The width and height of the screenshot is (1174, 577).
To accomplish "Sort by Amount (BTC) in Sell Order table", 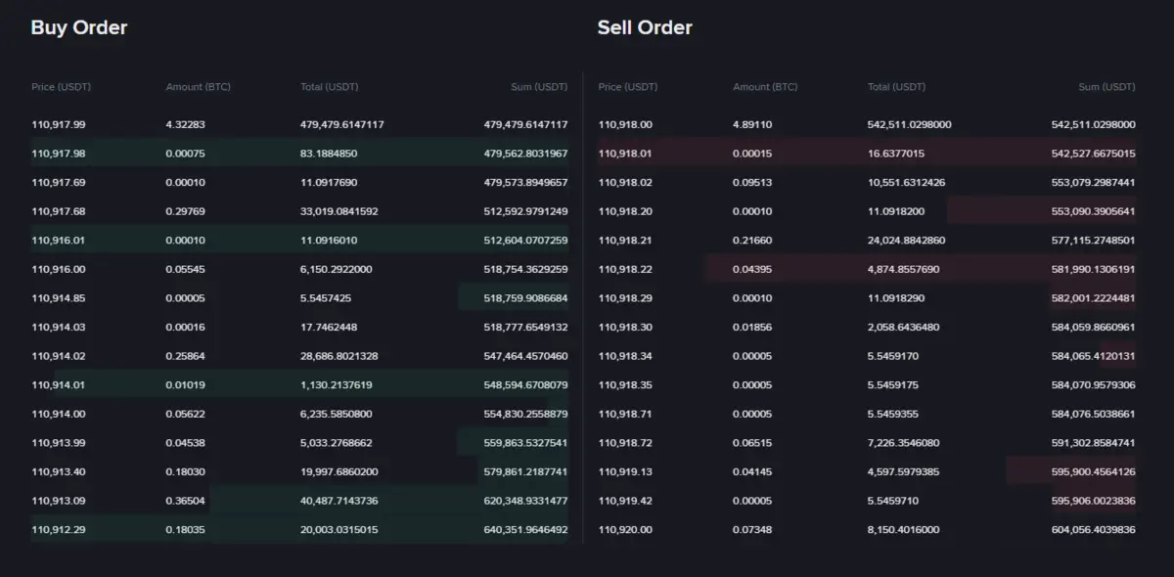I will (x=765, y=87).
